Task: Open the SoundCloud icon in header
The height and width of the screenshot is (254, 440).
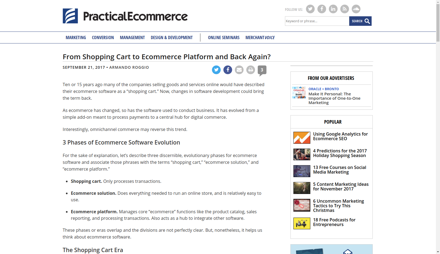Action: point(356,9)
